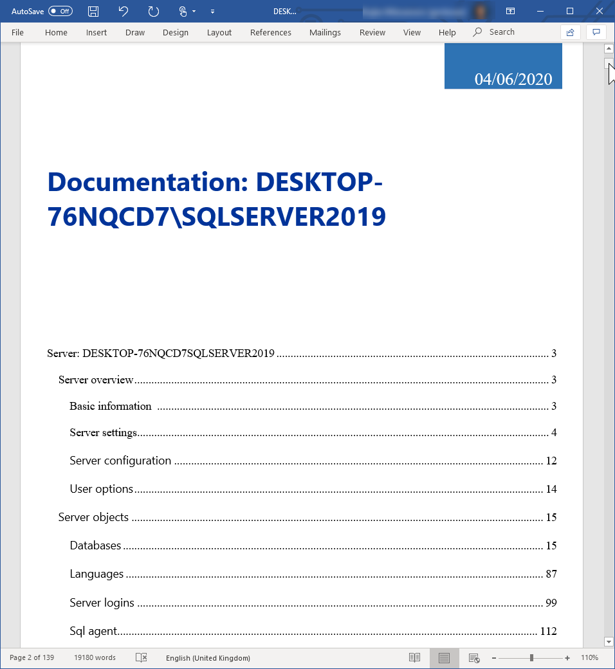Screen dimensions: 615x669
Task: Open the Layout tab
Action: click(219, 32)
